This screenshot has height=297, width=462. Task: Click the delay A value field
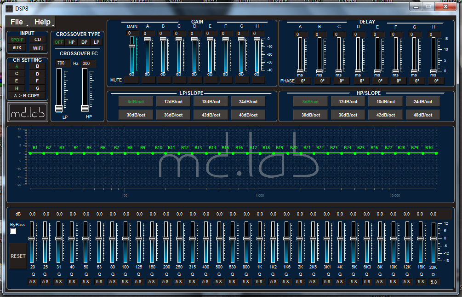tap(301, 35)
